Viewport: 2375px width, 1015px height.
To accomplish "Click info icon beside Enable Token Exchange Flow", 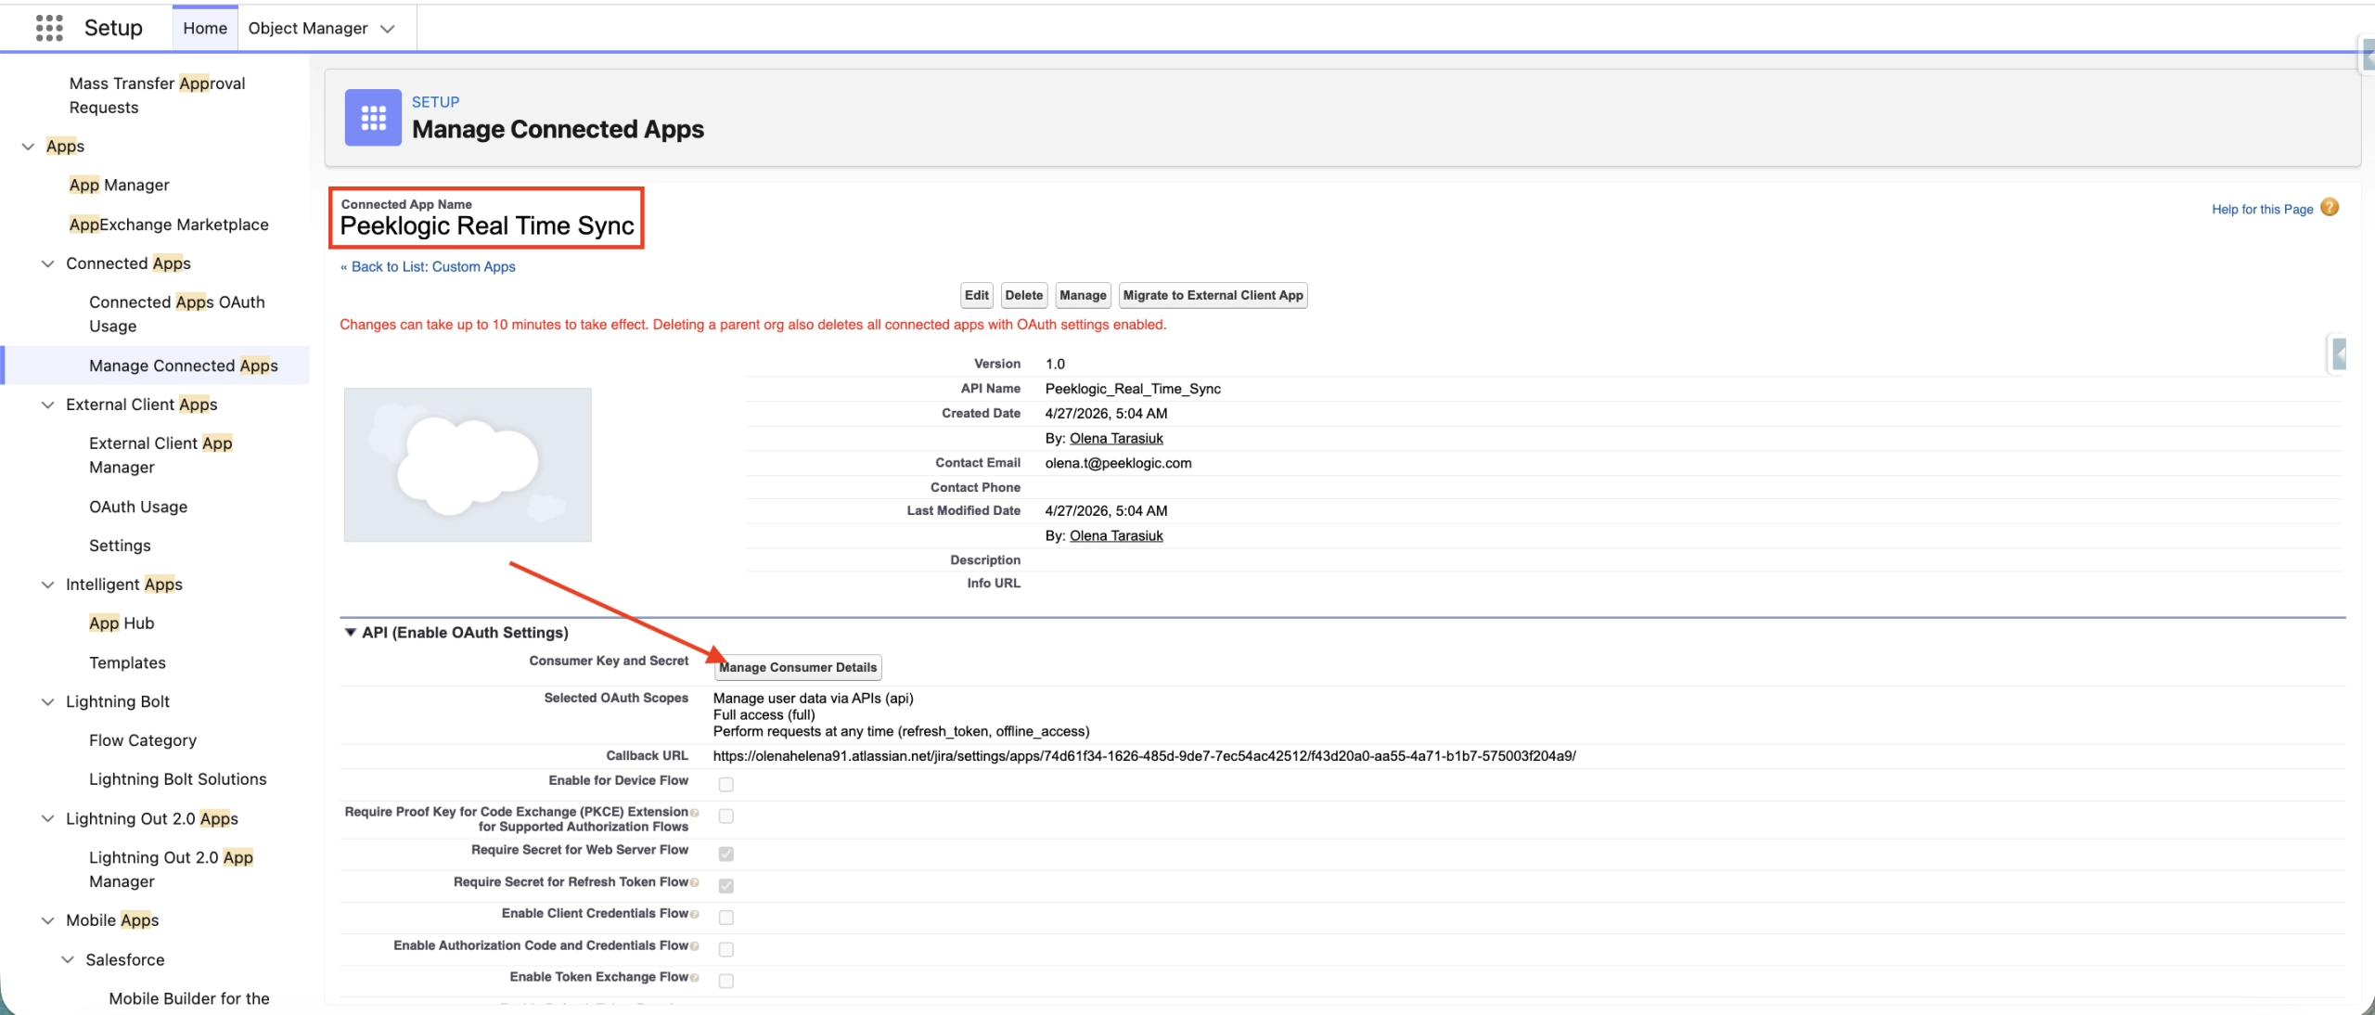I will 694,978.
